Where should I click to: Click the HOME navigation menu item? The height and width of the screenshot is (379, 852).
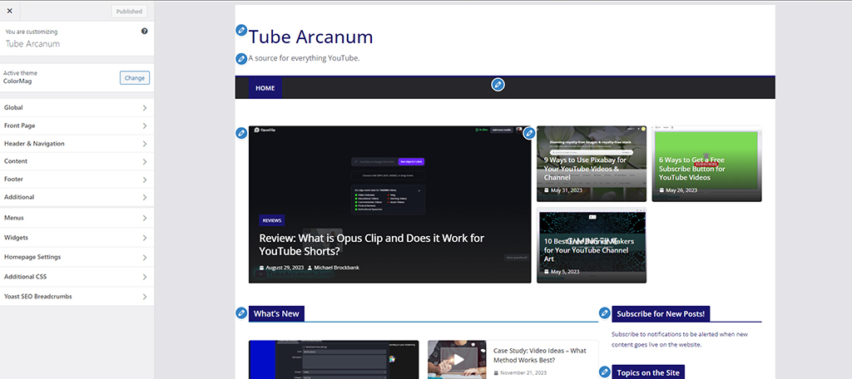tap(265, 88)
